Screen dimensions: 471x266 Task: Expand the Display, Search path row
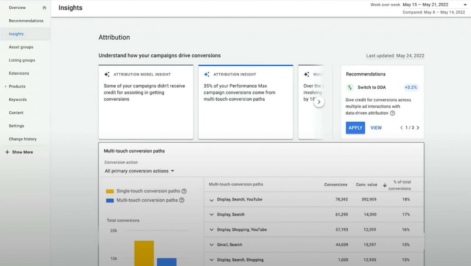[212, 214]
